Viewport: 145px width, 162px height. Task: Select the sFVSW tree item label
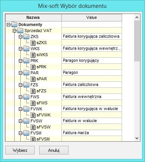[x=43, y=127]
